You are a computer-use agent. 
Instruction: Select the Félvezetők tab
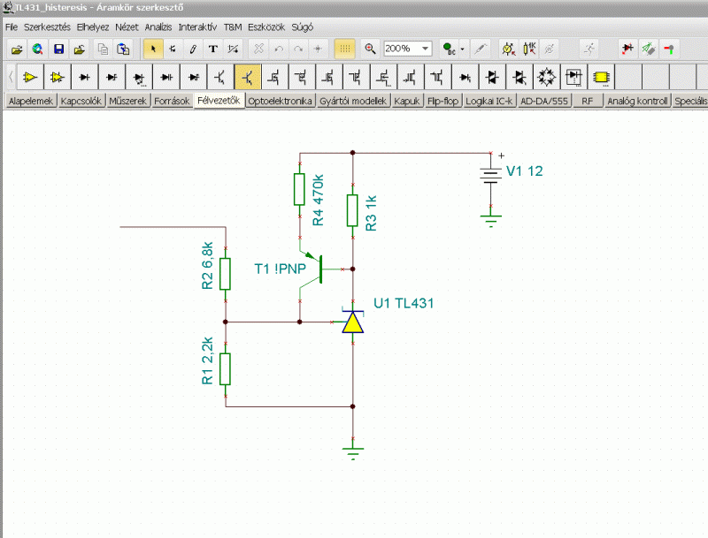pyautogui.click(x=219, y=101)
